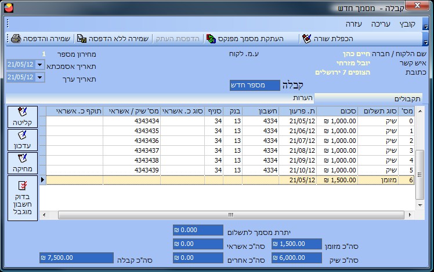Open the עריכה menu
The height and width of the screenshot is (272, 434).
coord(381,24)
